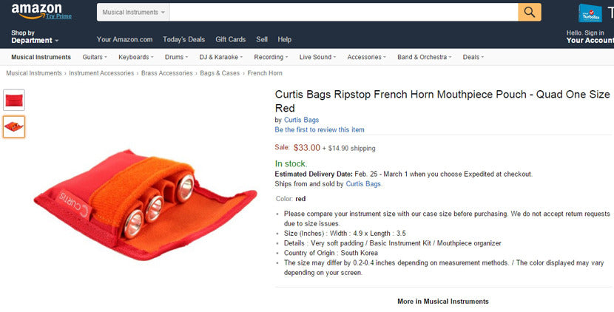Go to Gift Cards

pos(230,39)
